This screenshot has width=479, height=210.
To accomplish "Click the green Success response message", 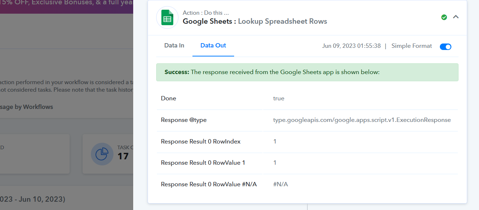I will [x=307, y=72].
